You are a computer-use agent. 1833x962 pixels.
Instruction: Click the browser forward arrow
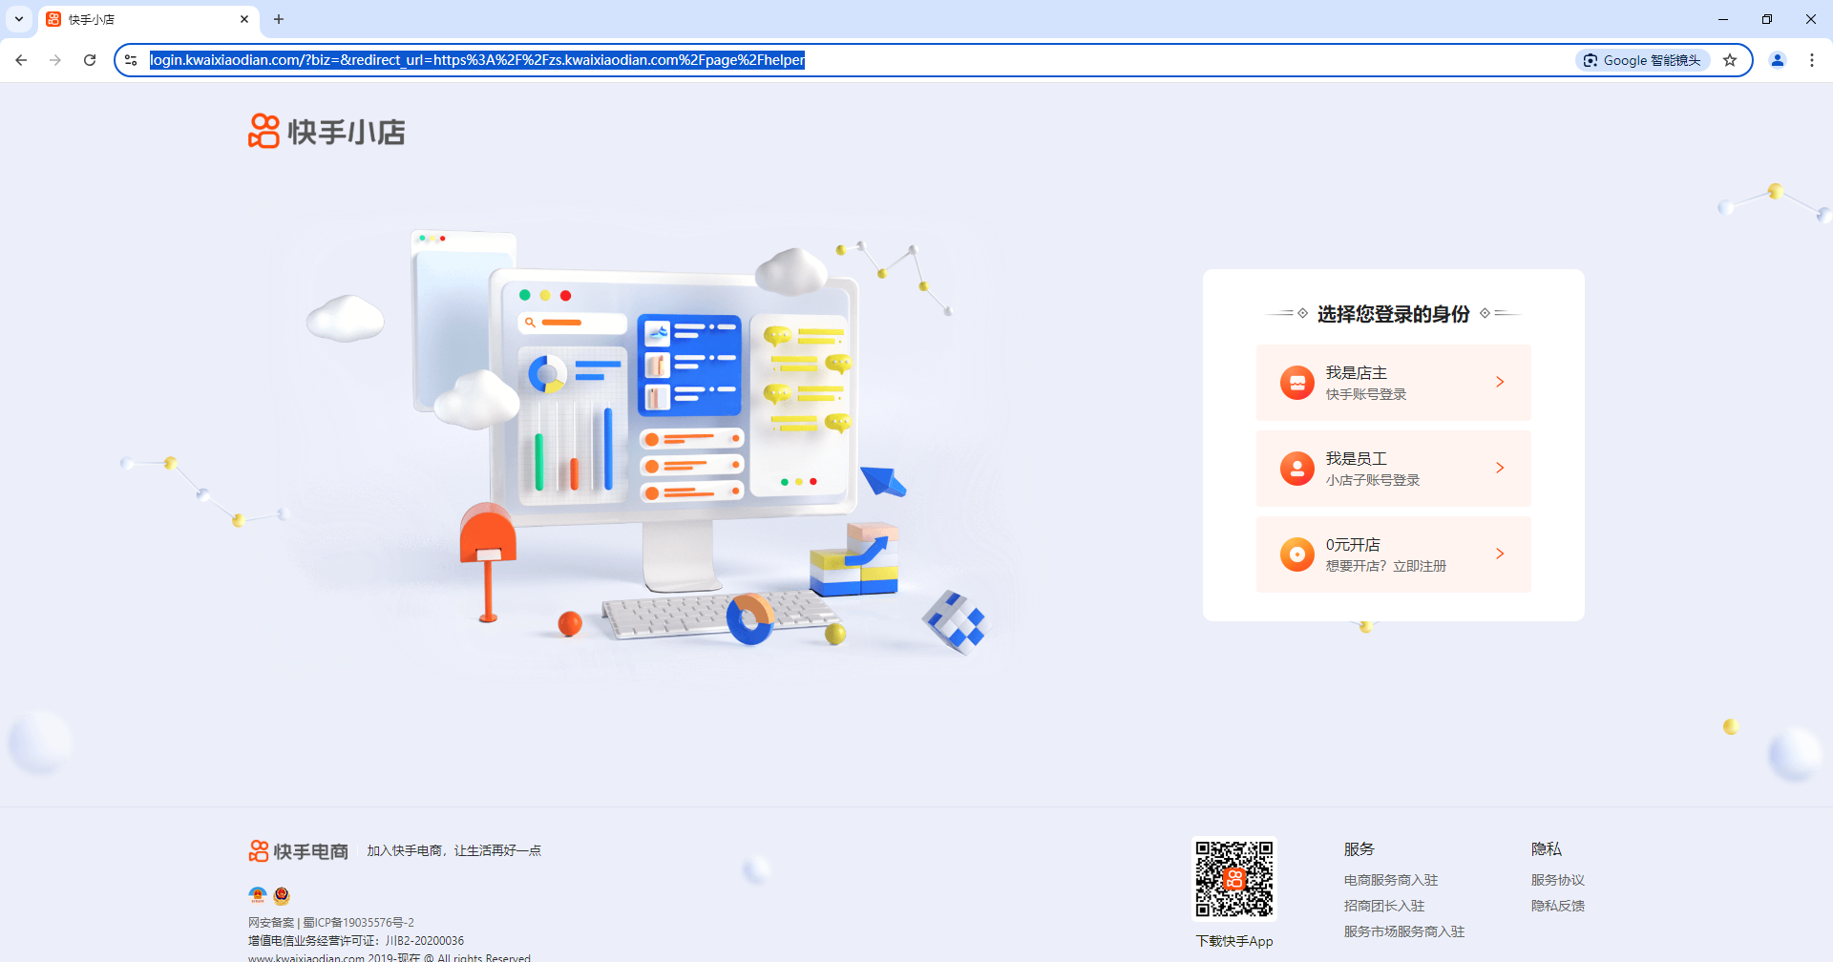(55, 60)
